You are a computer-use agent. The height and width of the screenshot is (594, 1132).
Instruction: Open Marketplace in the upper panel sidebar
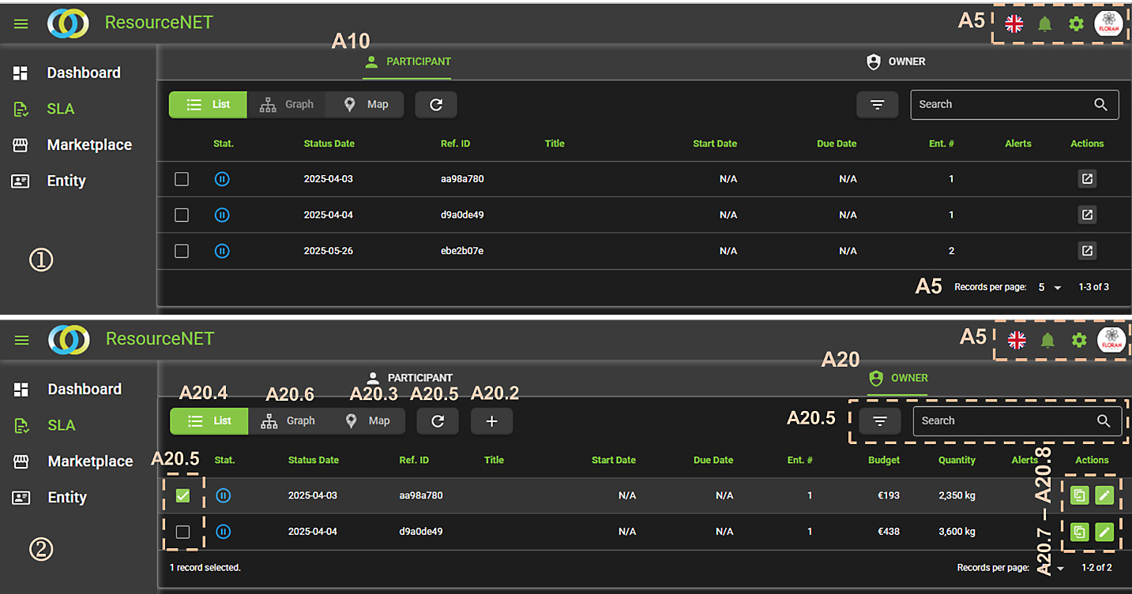tap(88, 145)
